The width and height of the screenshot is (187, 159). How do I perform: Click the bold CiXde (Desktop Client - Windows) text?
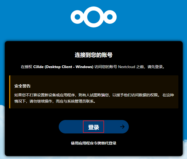tap(63, 67)
